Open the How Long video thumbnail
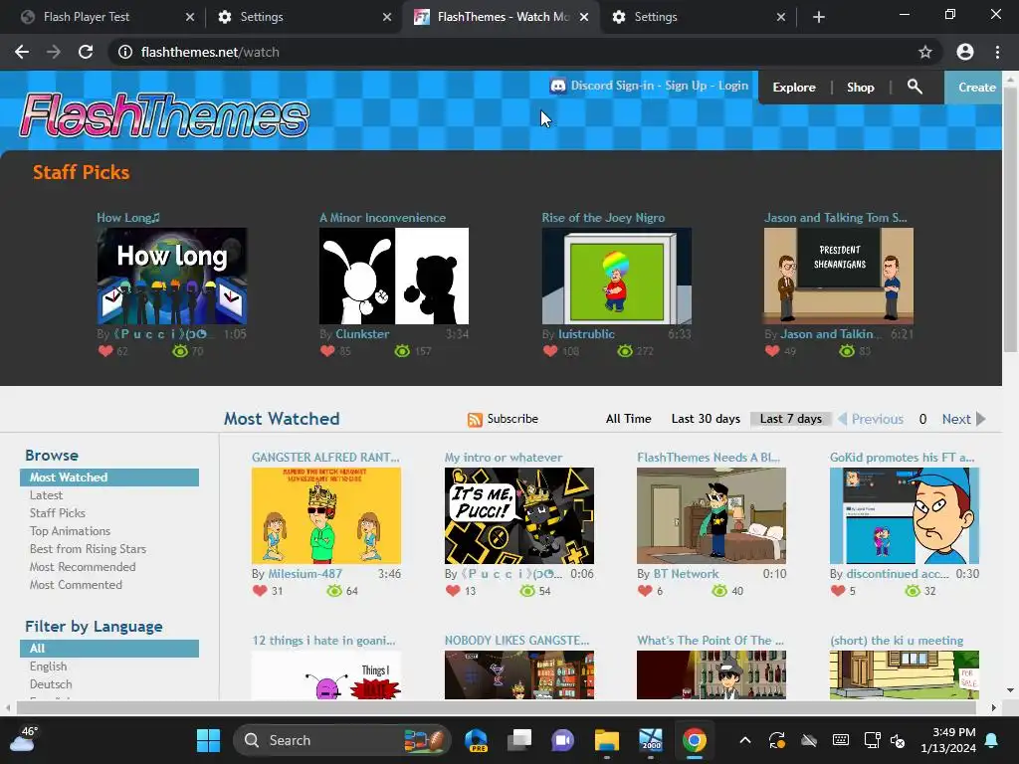 pyautogui.click(x=171, y=277)
